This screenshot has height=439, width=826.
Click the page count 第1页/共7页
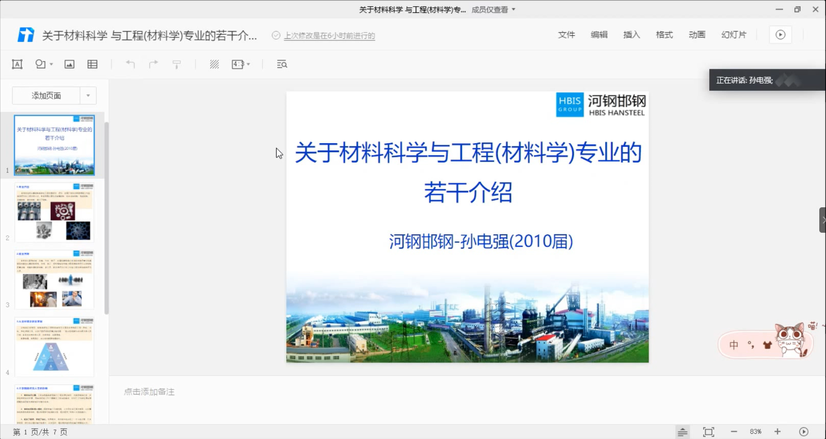tap(40, 432)
